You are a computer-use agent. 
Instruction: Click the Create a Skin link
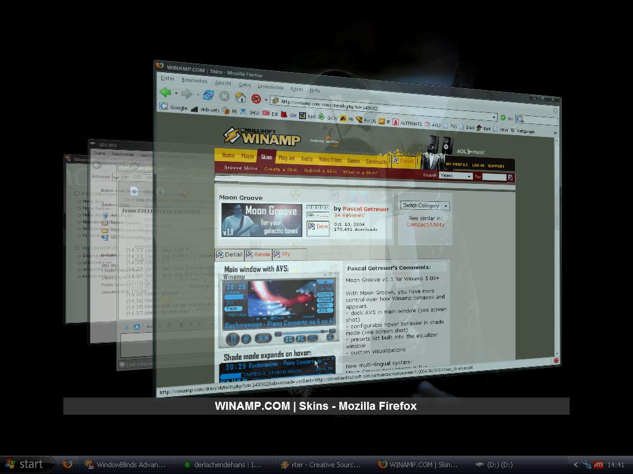(x=281, y=169)
